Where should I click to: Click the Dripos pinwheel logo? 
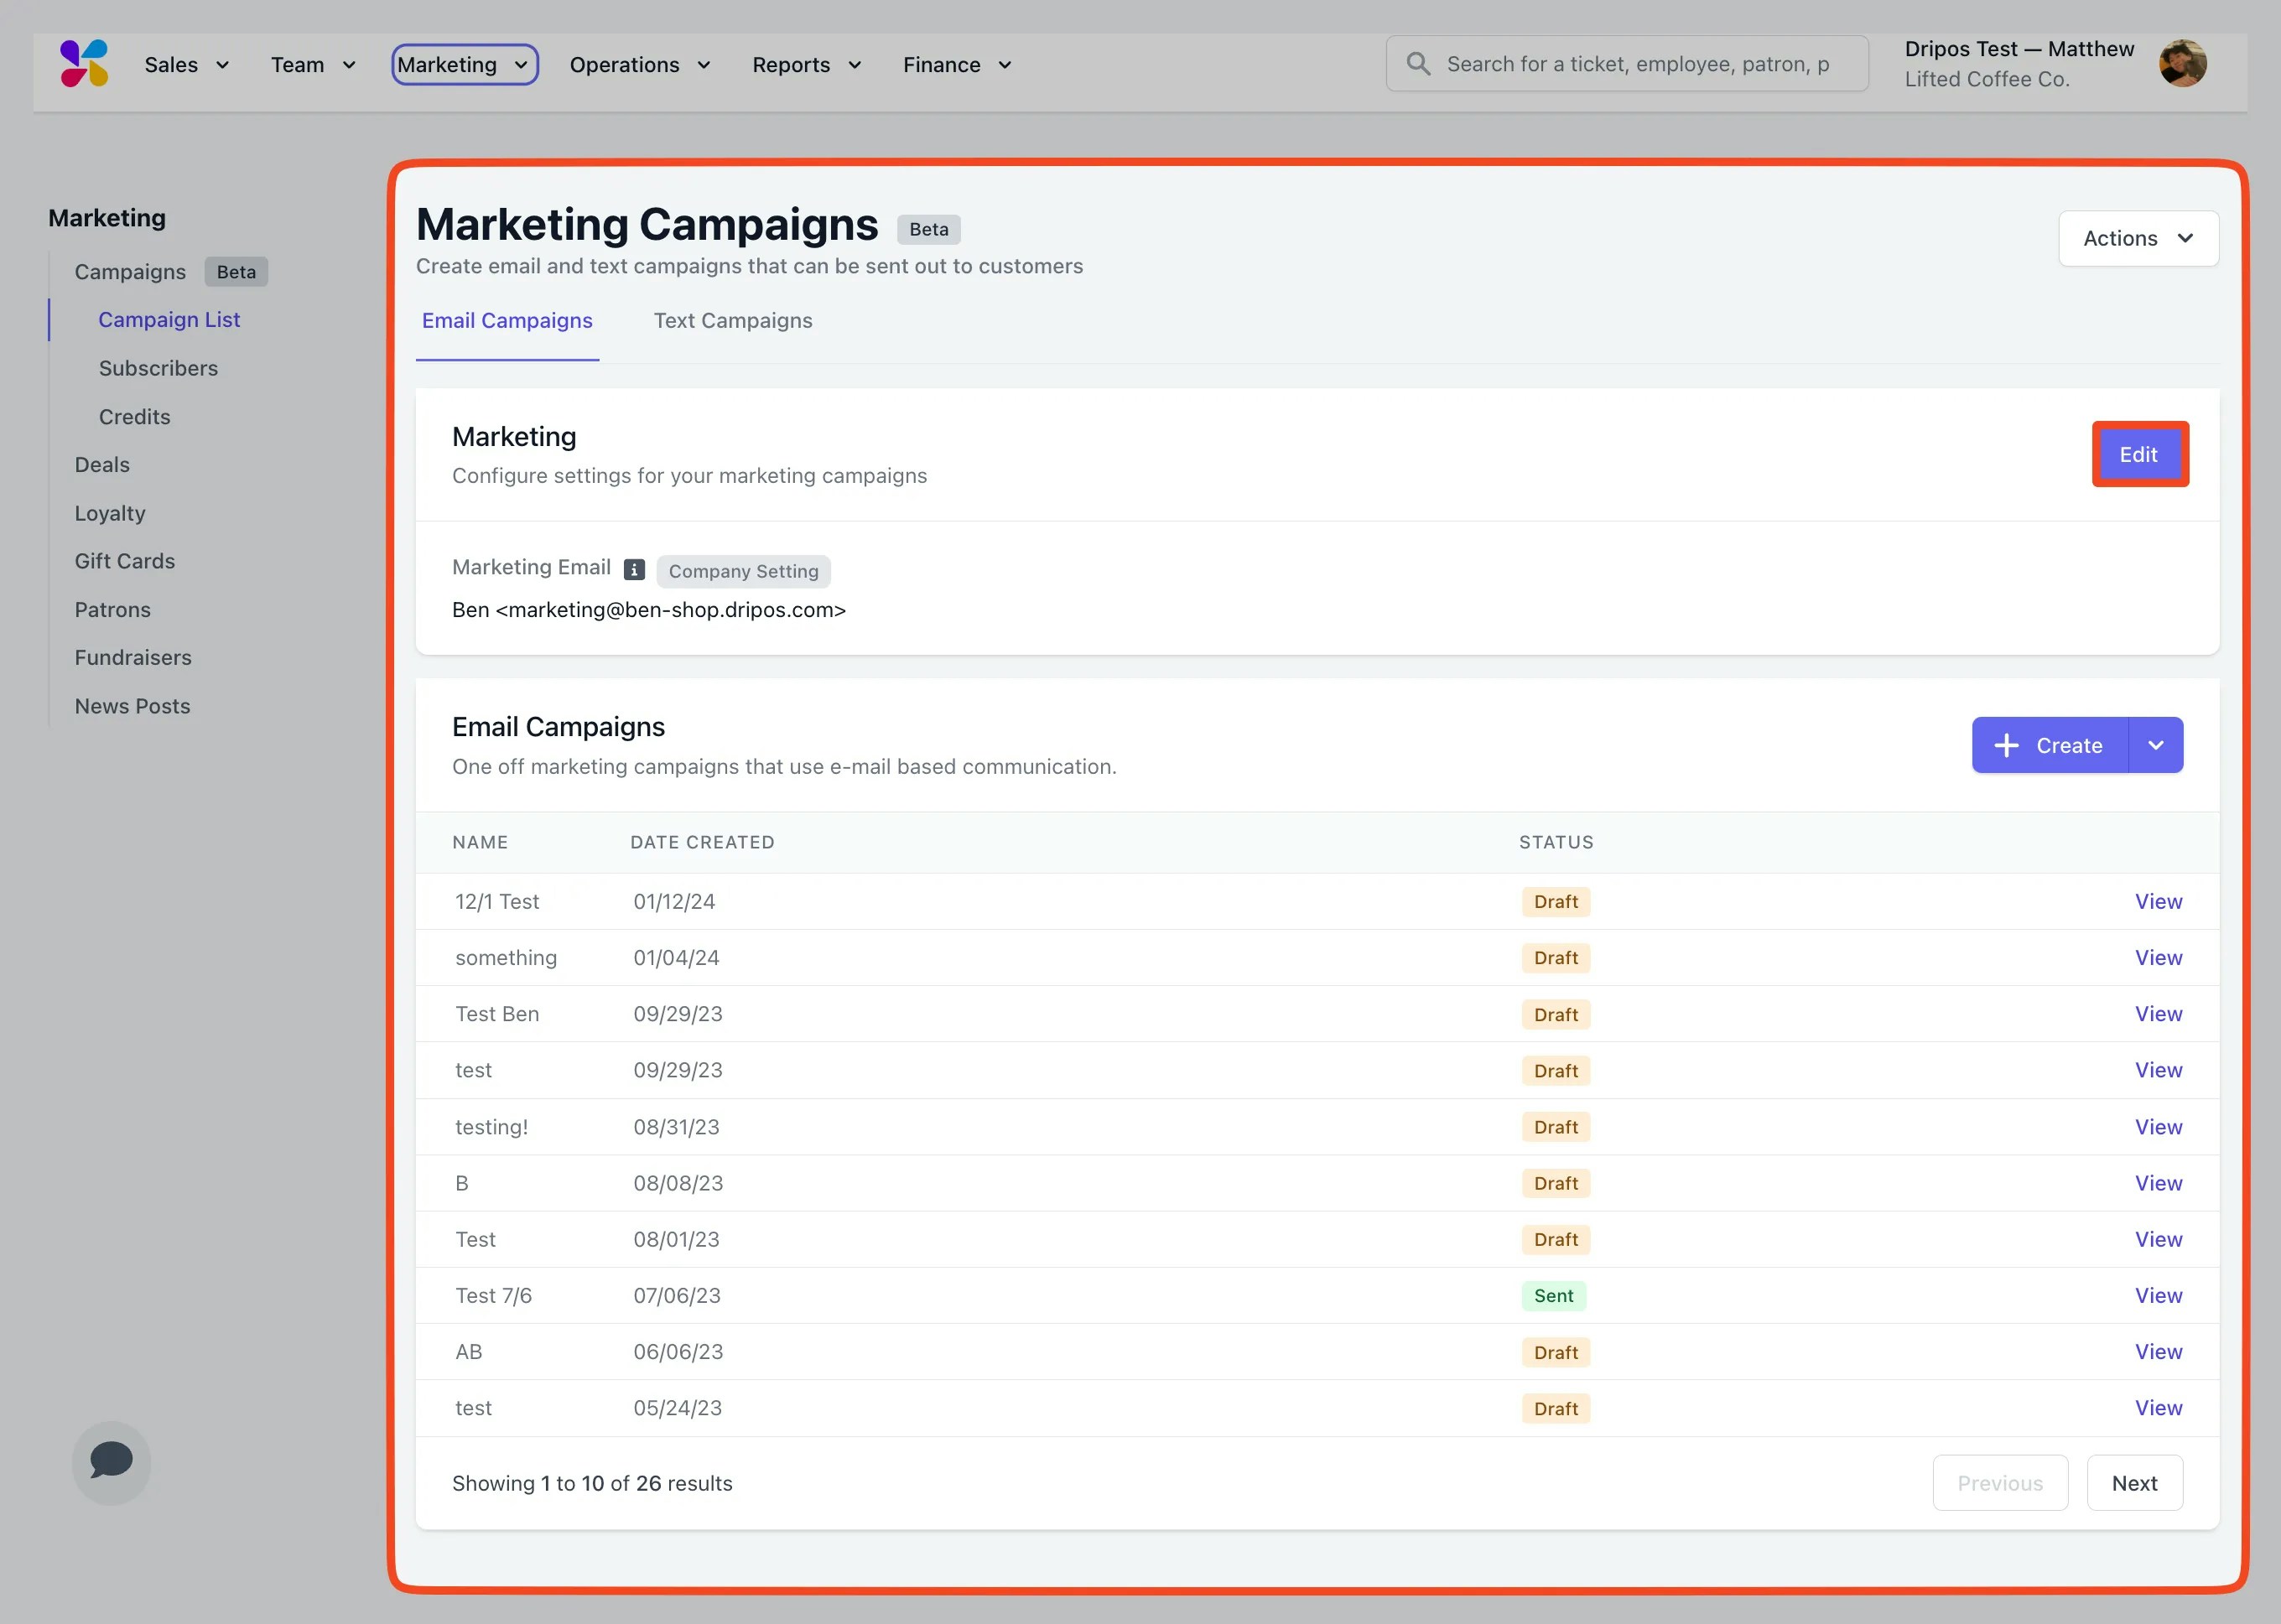click(x=84, y=64)
